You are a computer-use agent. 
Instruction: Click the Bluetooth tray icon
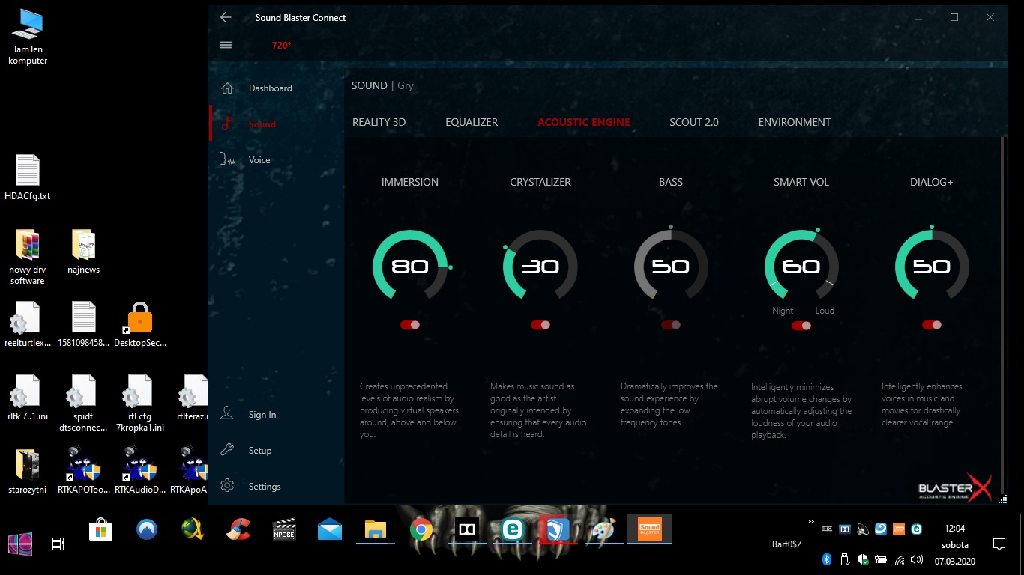[x=827, y=559]
